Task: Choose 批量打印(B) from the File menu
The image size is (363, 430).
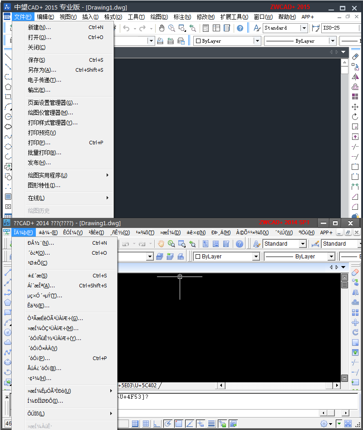Action: (x=69, y=153)
